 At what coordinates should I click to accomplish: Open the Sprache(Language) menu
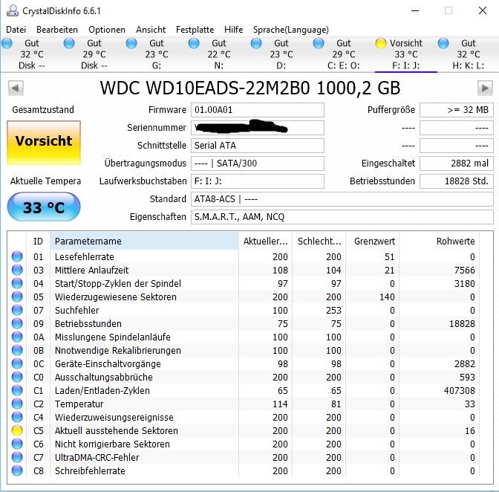pyautogui.click(x=290, y=30)
